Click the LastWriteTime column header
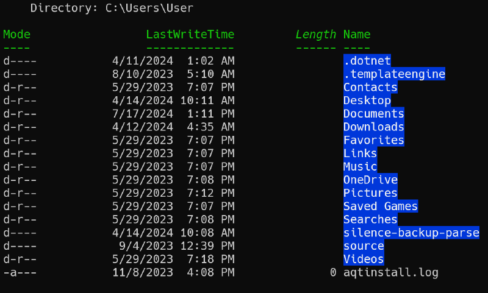Image resolution: width=488 pixels, height=293 pixels. pos(190,35)
